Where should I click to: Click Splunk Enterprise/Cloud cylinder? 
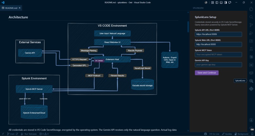(34, 112)
